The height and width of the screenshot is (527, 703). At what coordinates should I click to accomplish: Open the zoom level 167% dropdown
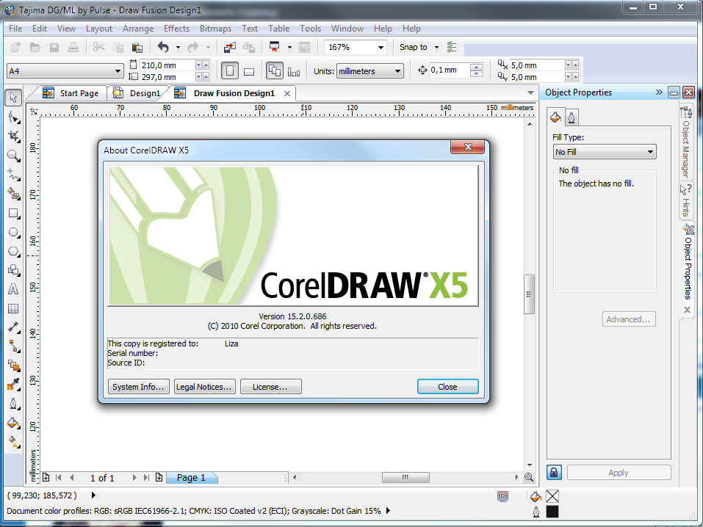[x=381, y=47]
